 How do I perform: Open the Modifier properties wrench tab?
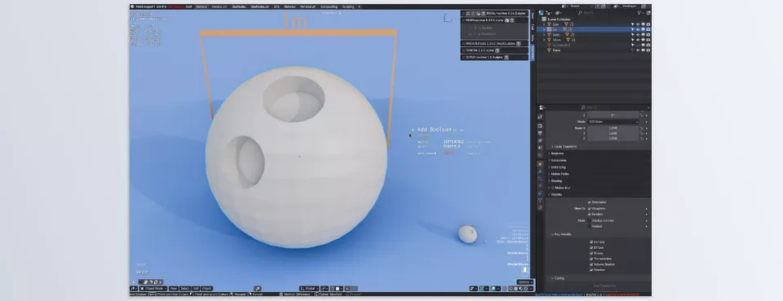click(x=540, y=171)
